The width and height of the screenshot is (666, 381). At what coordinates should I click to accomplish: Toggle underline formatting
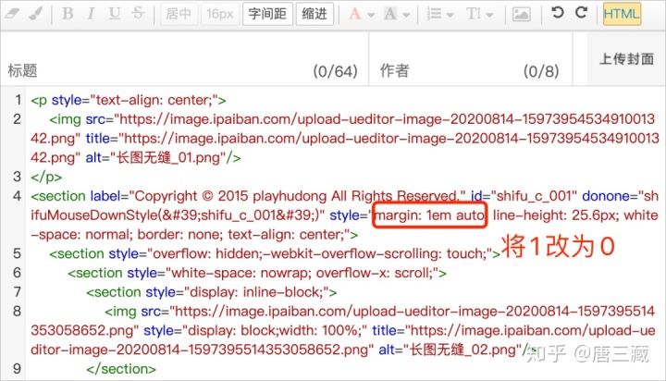115,14
